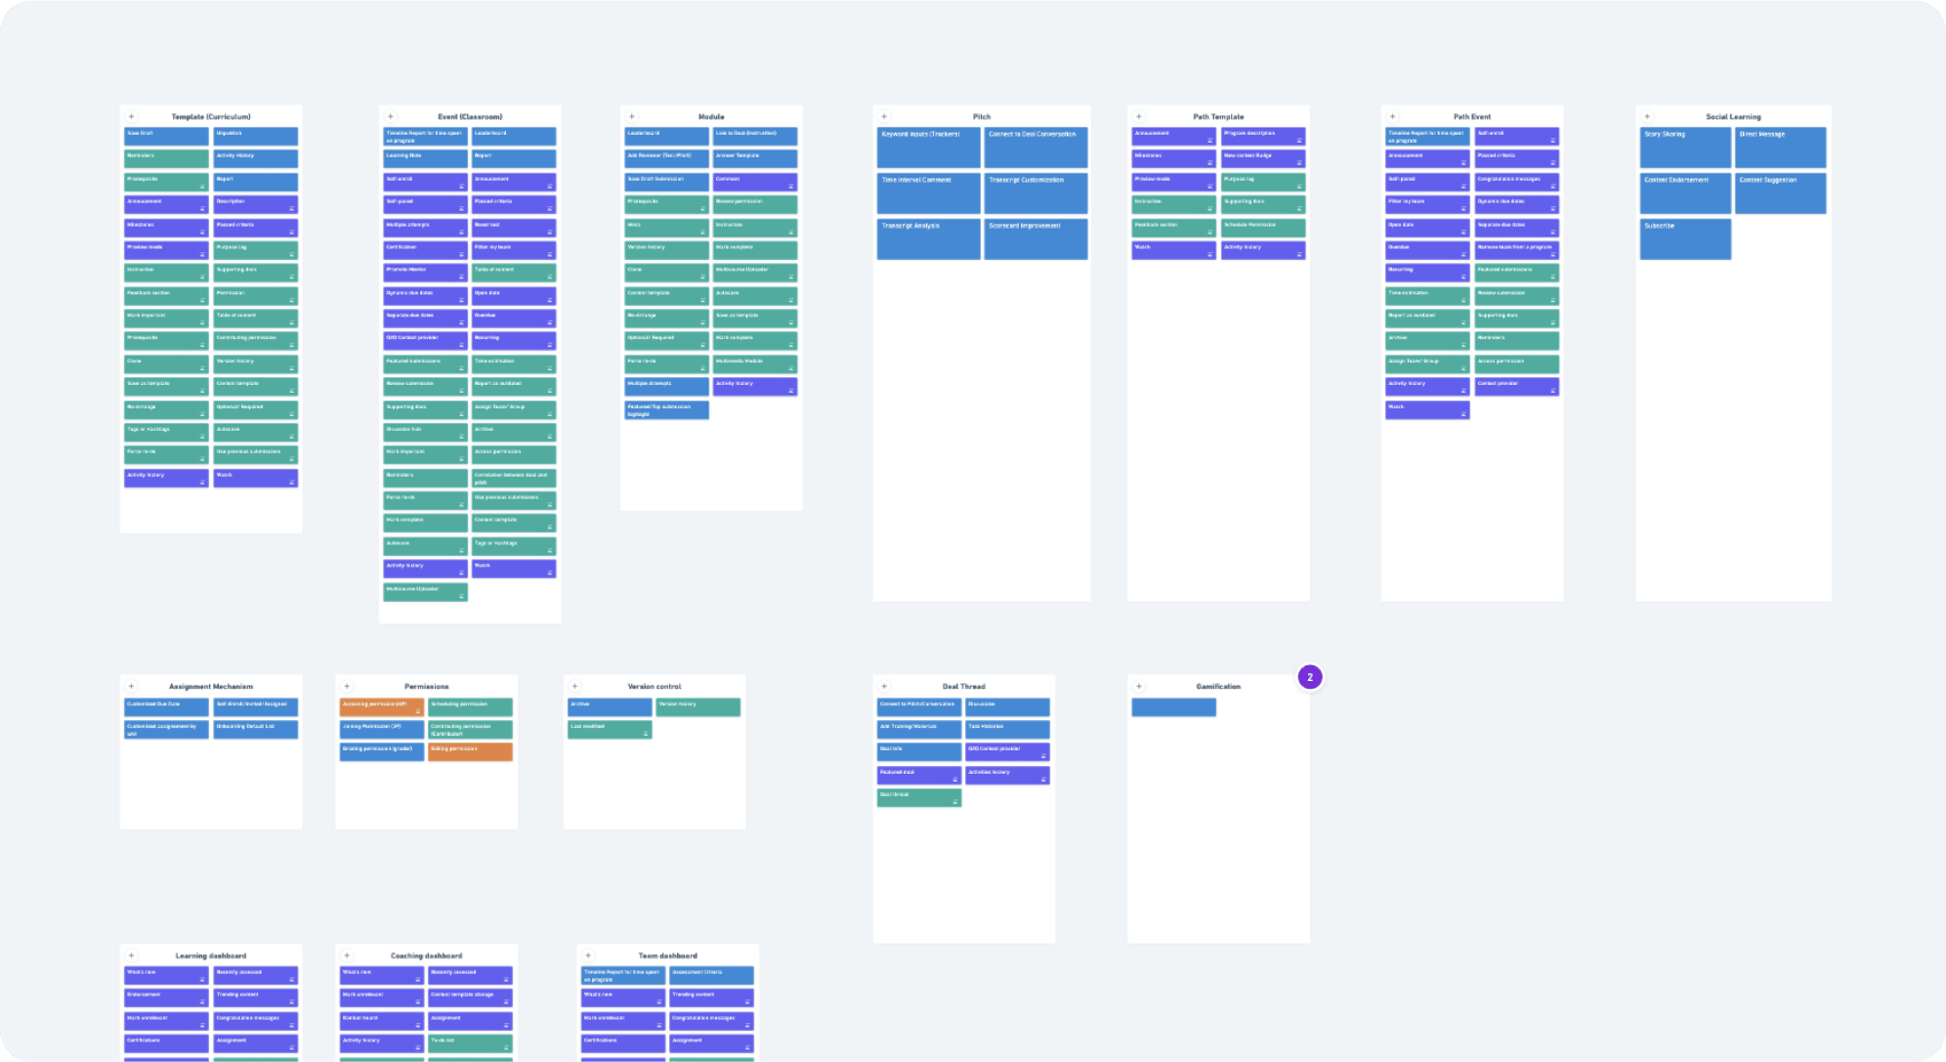Select the Content Suggestion card
Screen dimensions: 1946x1062
pos(1780,193)
